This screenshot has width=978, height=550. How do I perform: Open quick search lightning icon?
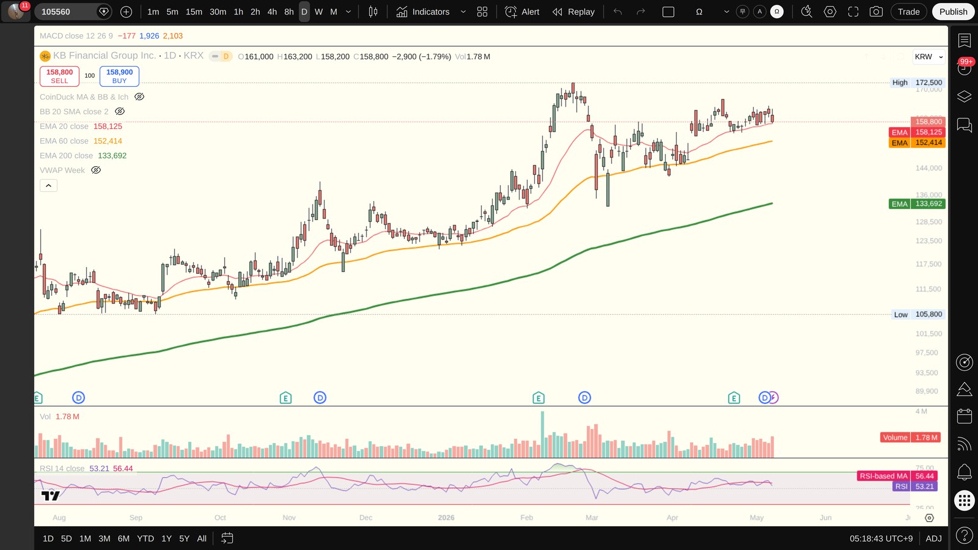tap(806, 12)
